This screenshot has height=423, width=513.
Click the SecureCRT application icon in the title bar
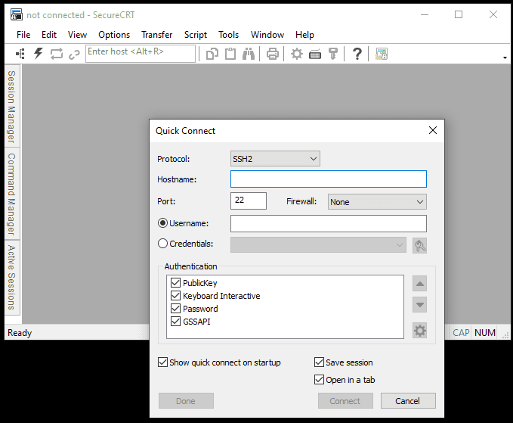[x=17, y=14]
